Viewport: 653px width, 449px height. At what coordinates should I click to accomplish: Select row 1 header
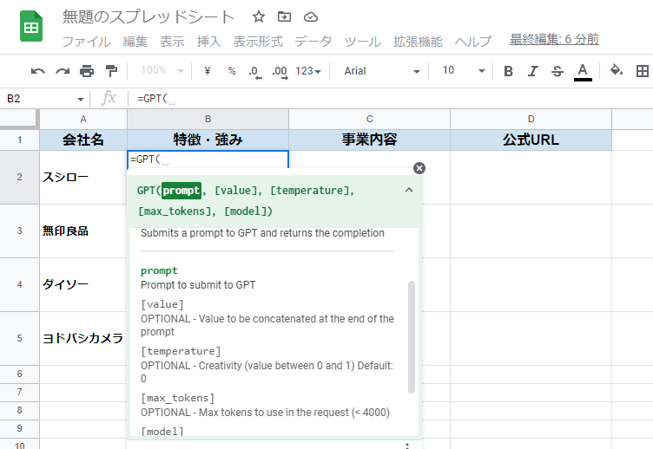pyautogui.click(x=20, y=140)
